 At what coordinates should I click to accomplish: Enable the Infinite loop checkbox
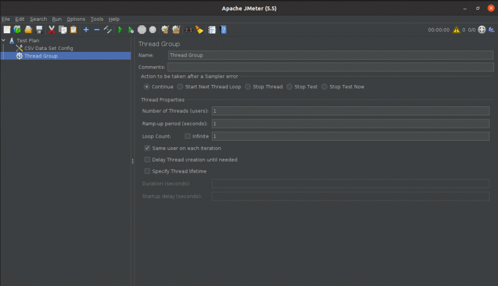tap(187, 136)
